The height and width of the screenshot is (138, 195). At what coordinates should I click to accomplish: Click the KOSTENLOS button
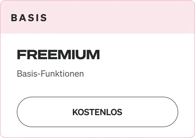(97, 112)
